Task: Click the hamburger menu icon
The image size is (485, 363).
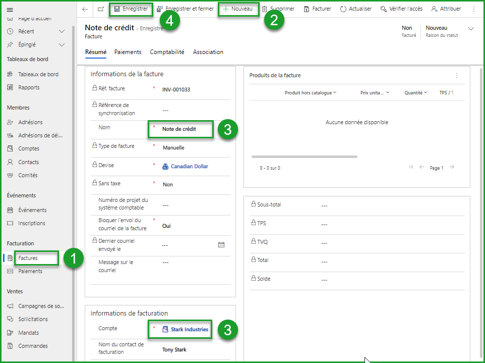Action: 10,10
